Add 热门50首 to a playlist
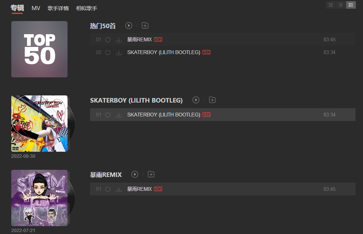This screenshot has width=363, height=234. [x=145, y=26]
